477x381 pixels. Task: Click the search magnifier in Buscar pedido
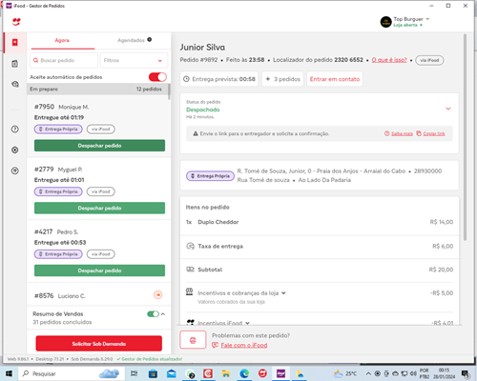coord(36,60)
